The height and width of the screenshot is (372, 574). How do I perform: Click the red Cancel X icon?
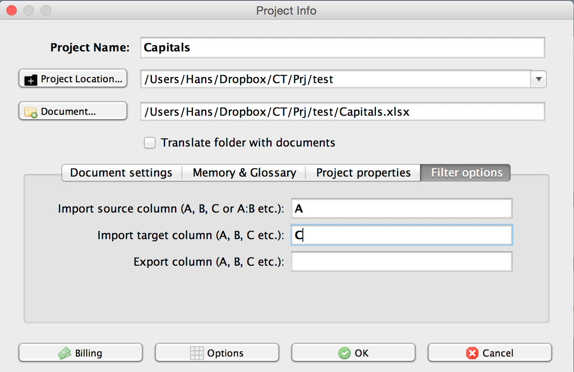(x=472, y=353)
